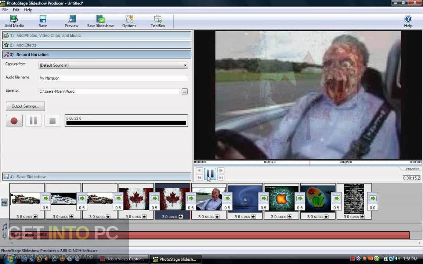
Task: Open the Help menu
Action: [x=28, y=10]
